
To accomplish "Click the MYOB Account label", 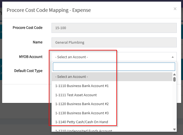I will pyautogui.click(x=31, y=57).
